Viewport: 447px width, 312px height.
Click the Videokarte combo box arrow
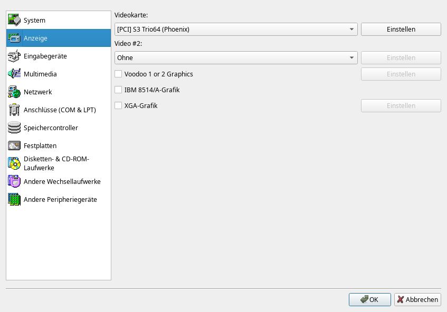pyautogui.click(x=352, y=30)
